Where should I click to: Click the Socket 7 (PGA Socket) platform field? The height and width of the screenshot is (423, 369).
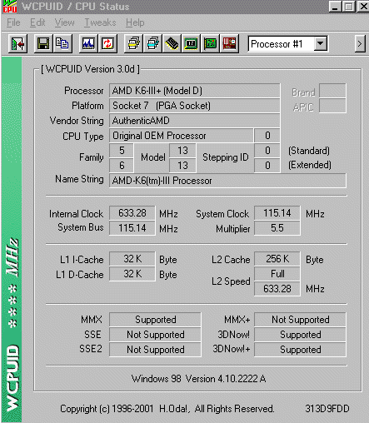click(194, 106)
